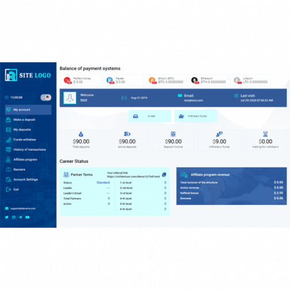Image resolution: width=290 pixels, height=290 pixels.
Task: Click the user avatar thumbnail
Action: 70,98
